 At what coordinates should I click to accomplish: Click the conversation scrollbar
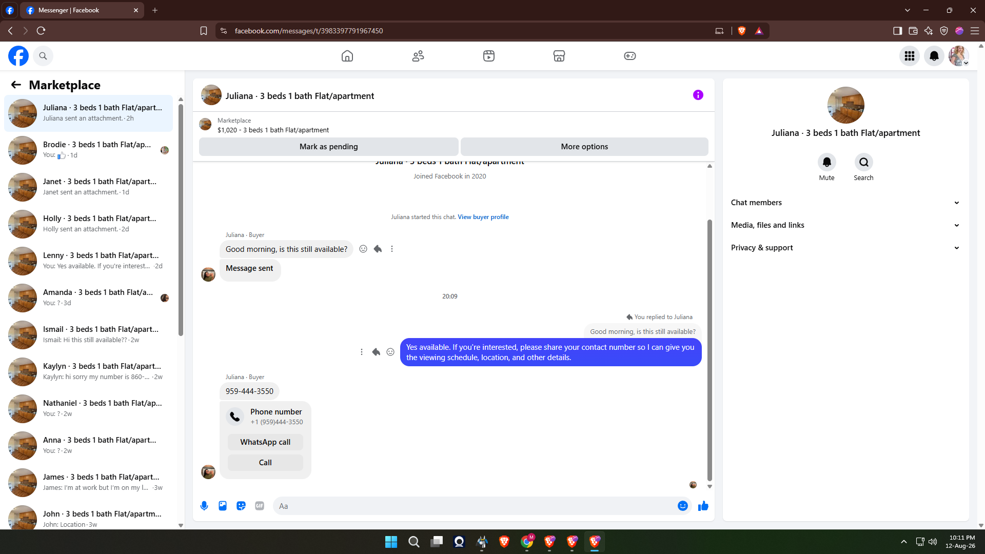(x=710, y=350)
